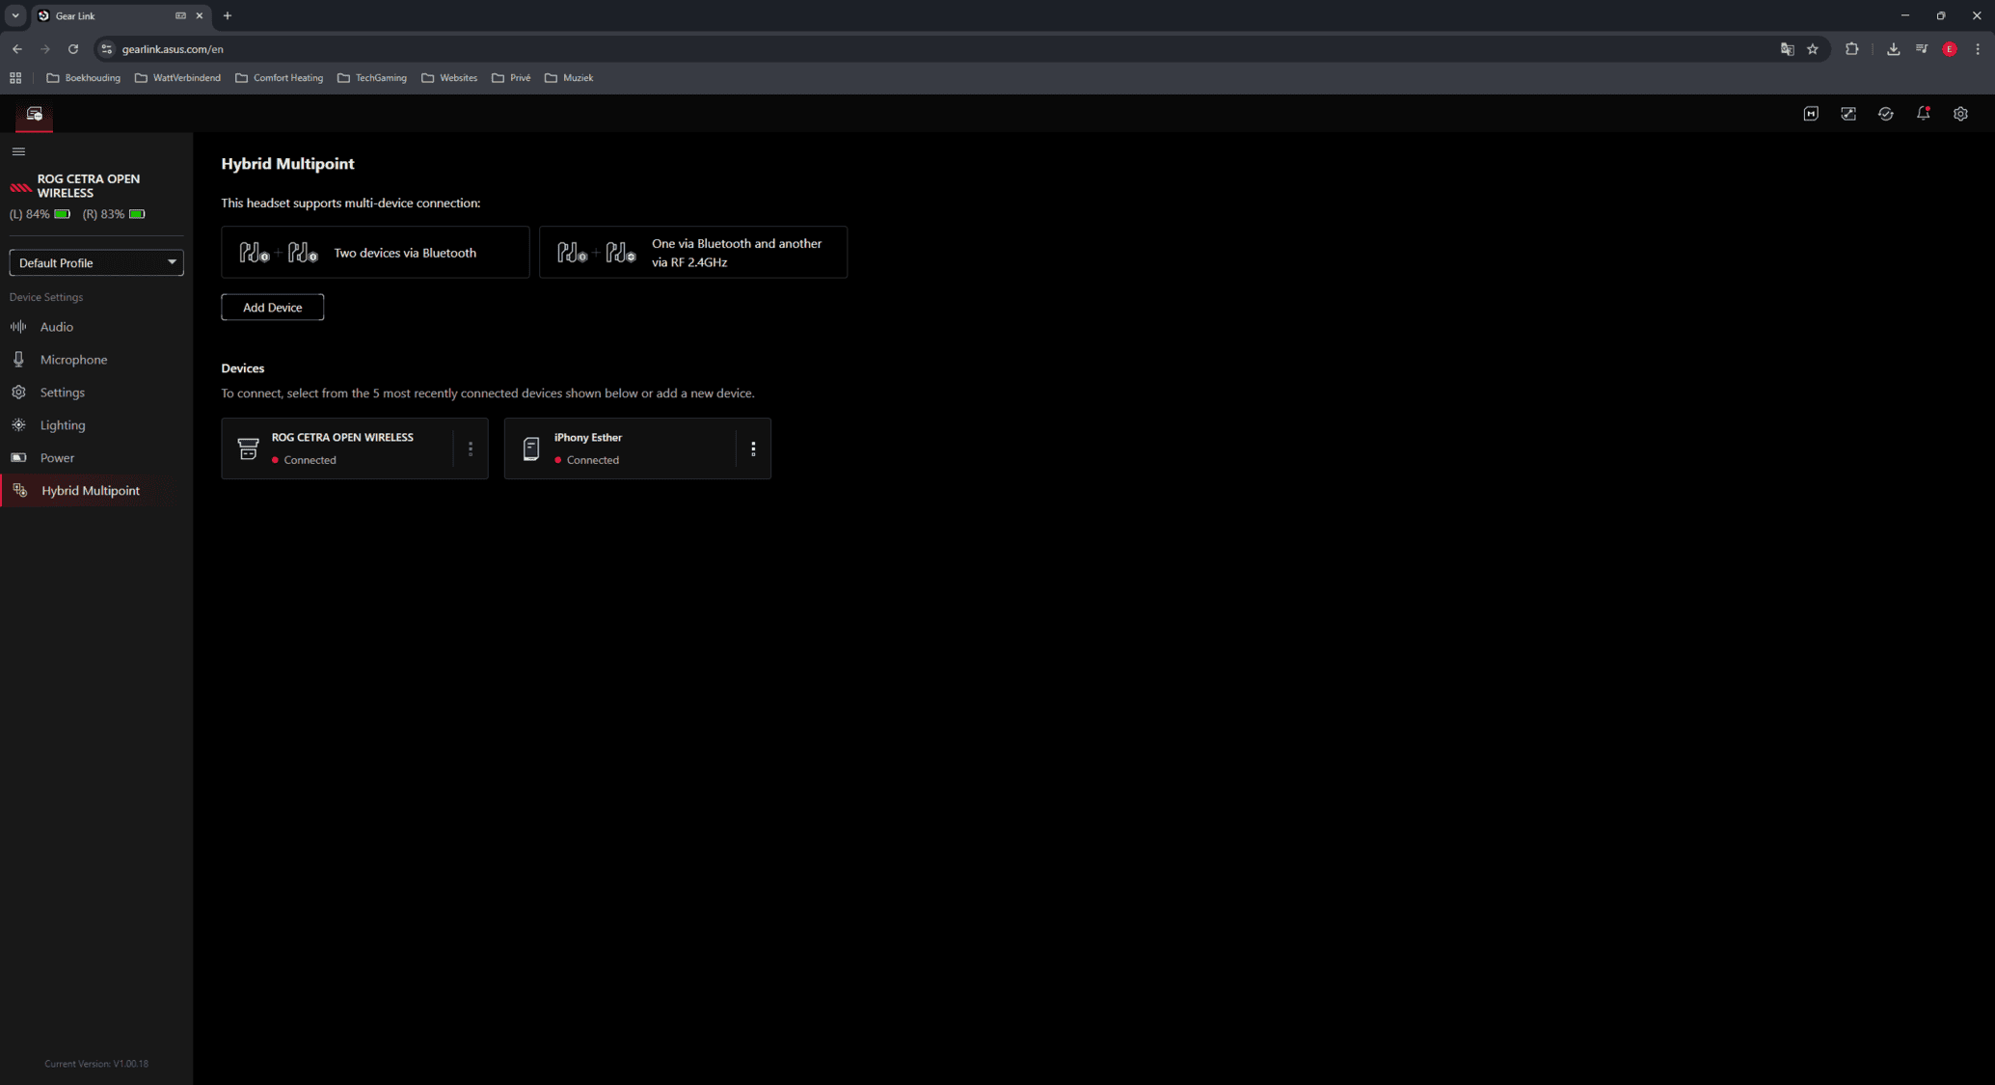Open notifications bell icon

click(x=1923, y=114)
